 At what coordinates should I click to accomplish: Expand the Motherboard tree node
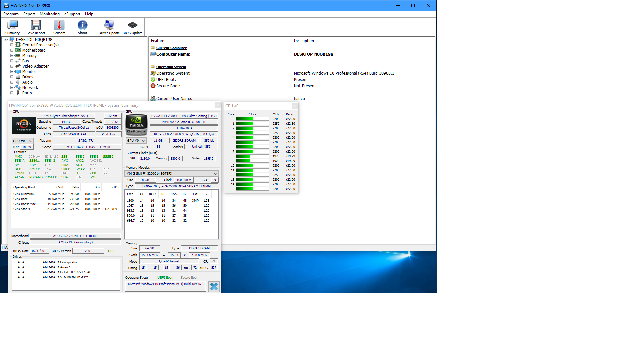pyautogui.click(x=12, y=50)
